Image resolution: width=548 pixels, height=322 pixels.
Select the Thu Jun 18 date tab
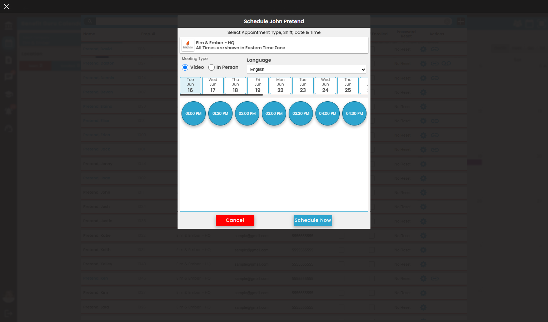click(235, 86)
